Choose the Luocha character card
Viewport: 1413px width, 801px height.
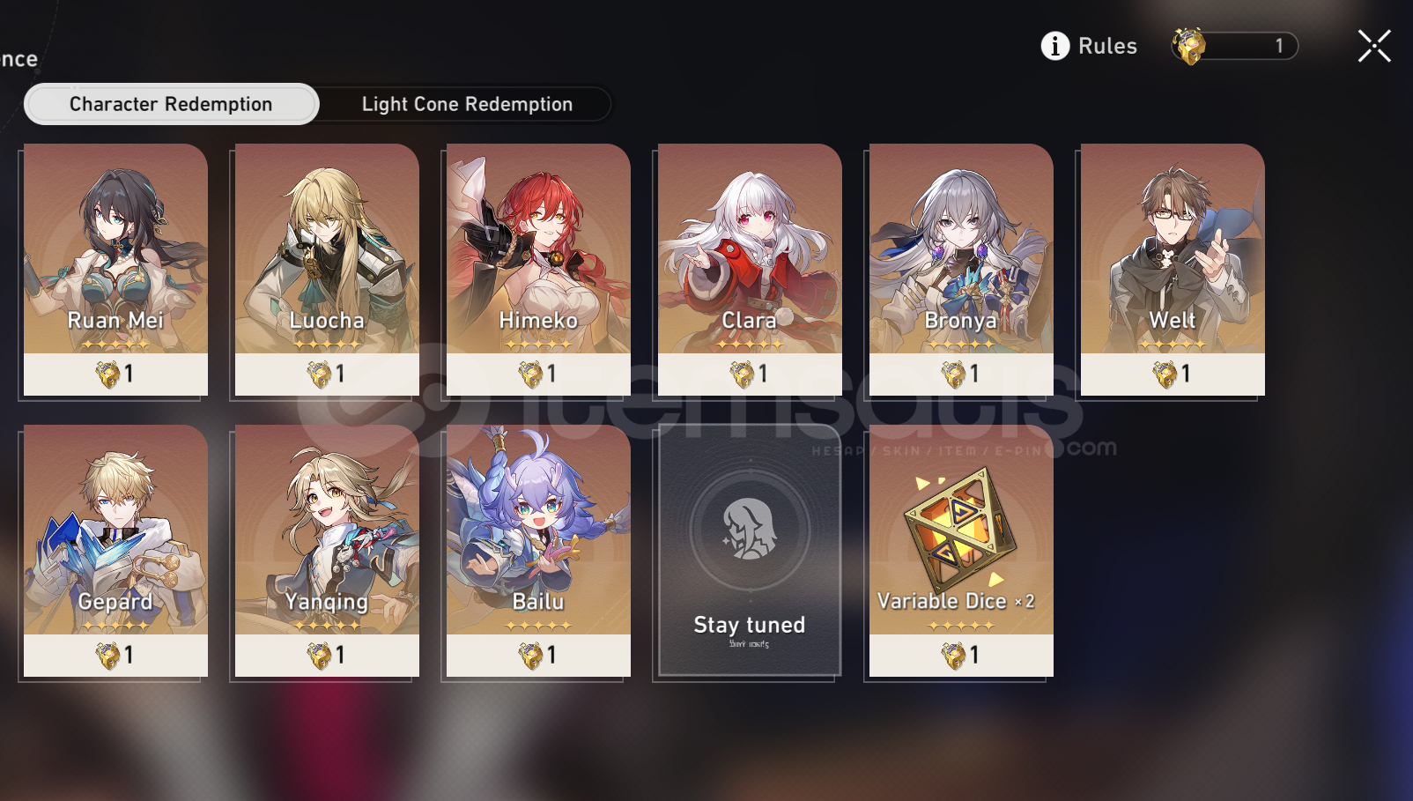[327, 270]
